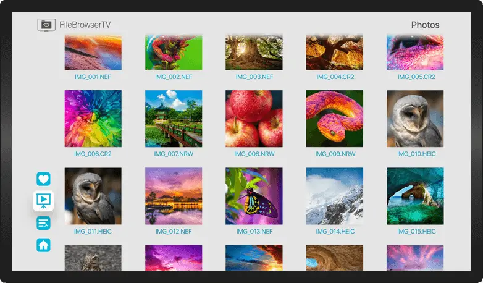Viewport: 483px width, 283px height.
Task: Open IMG_007.NRW pagoda bridge thumbnail
Action: (x=174, y=119)
